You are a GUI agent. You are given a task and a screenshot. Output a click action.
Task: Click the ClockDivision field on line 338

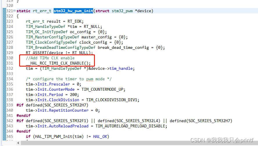(64, 100)
